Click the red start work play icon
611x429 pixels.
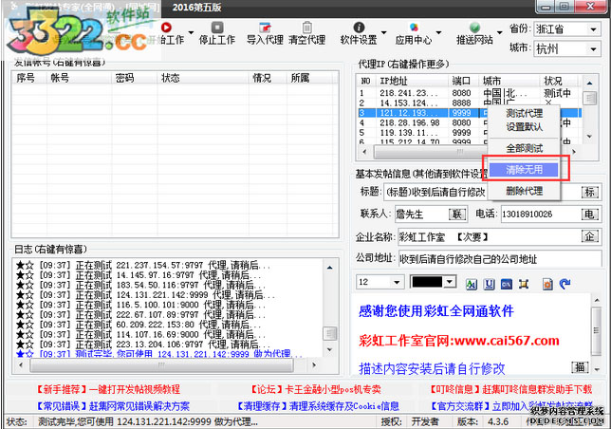[166, 28]
